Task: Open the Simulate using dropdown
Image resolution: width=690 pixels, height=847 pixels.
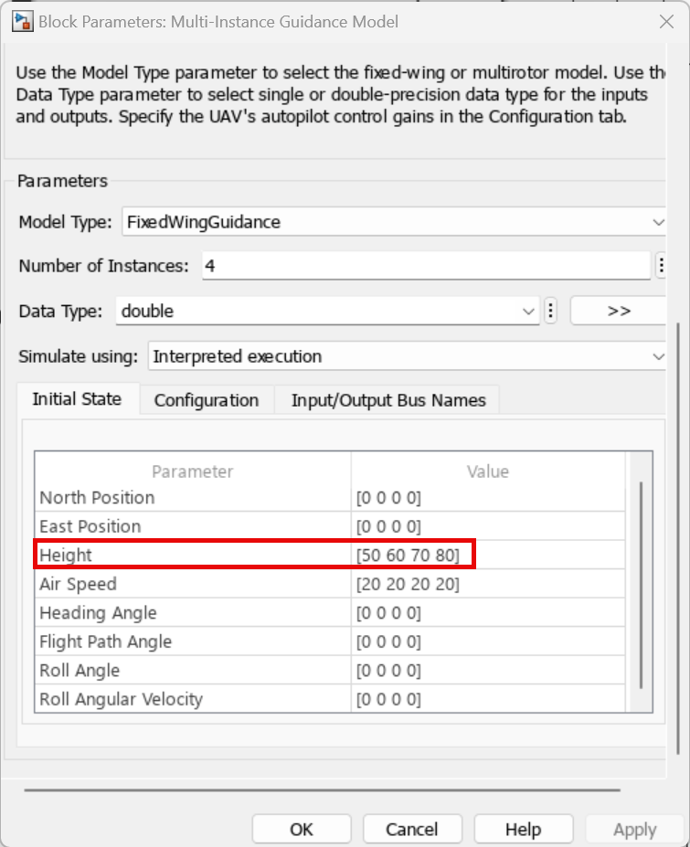Action: click(408, 356)
